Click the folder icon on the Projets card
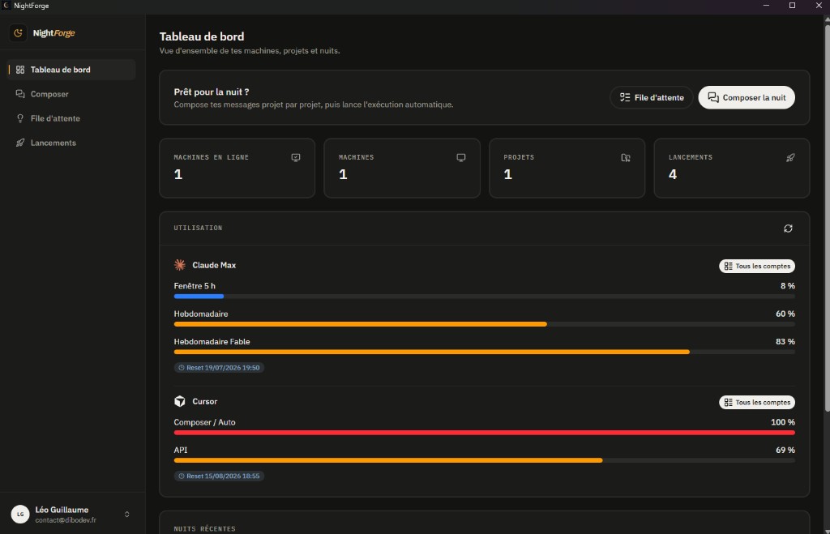830x534 pixels. point(626,158)
